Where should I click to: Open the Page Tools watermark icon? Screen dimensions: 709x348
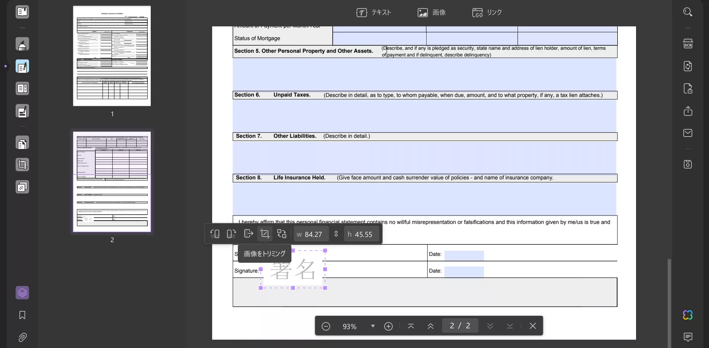(x=22, y=187)
